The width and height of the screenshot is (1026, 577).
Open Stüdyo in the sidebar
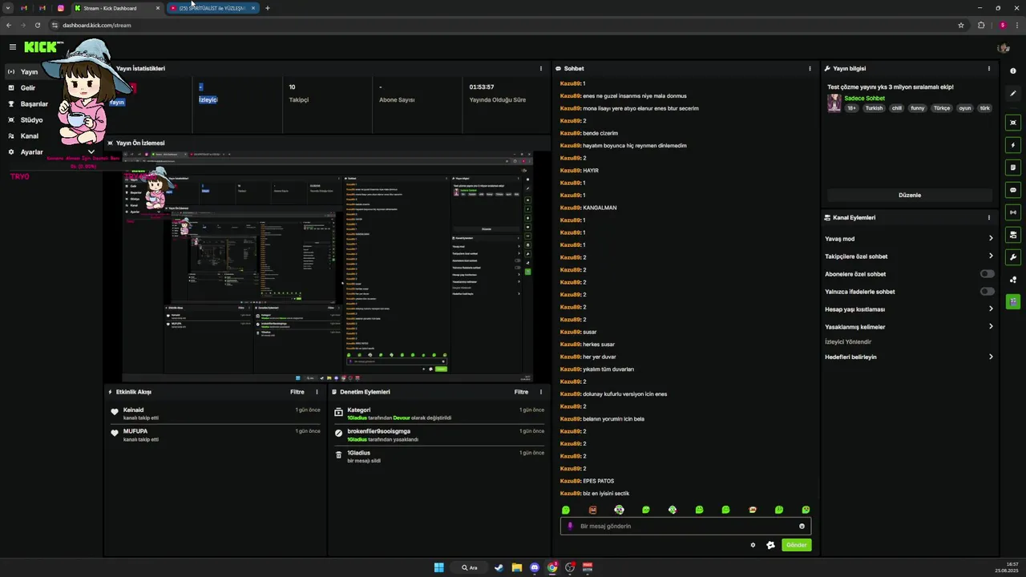[31, 119]
